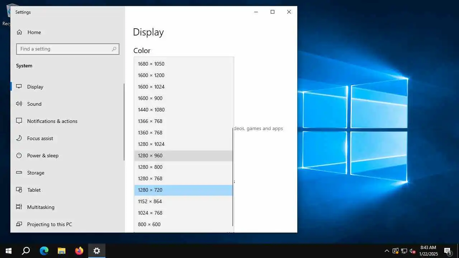This screenshot has height=258, width=459.
Task: Click the Multitasking icon in sidebar
Action: 19,207
